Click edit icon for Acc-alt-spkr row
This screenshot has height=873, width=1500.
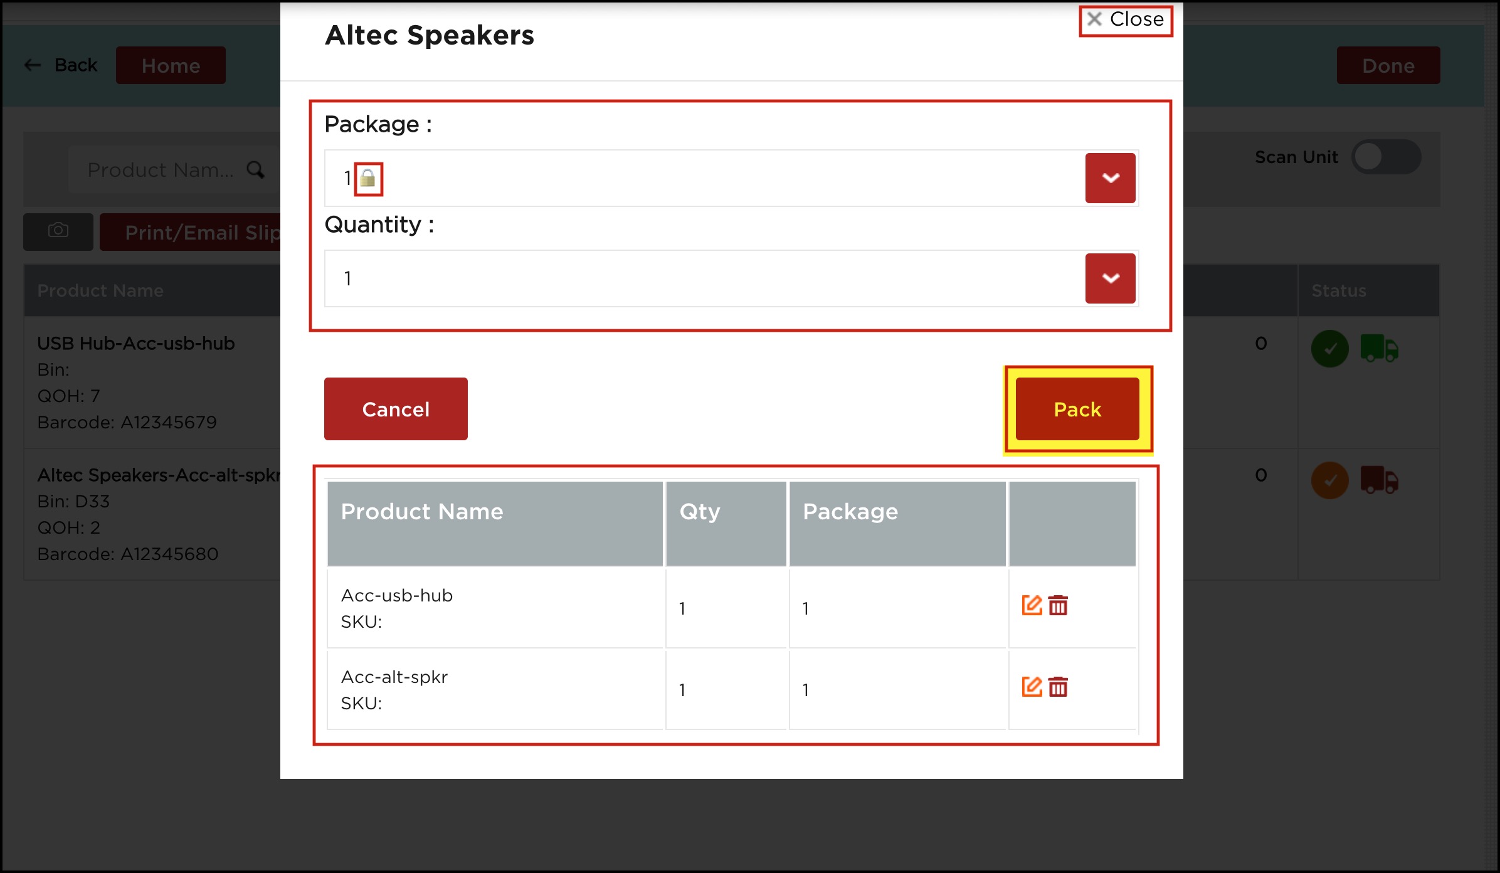[x=1031, y=687]
